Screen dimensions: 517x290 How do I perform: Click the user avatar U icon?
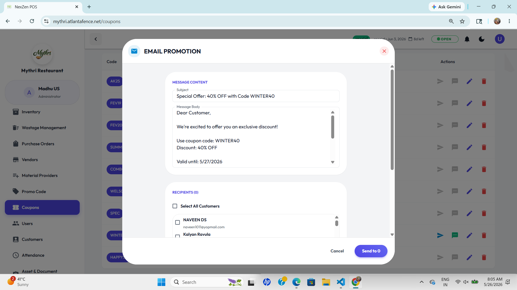pos(499,39)
